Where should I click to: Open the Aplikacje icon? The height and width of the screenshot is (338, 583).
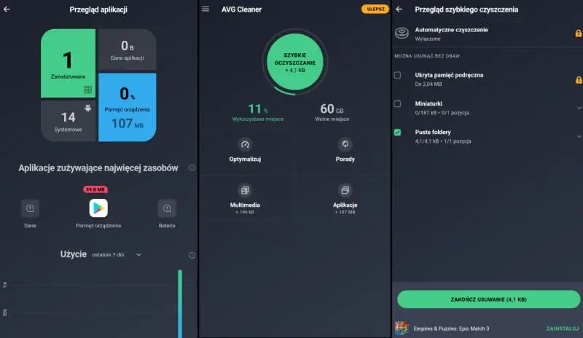point(345,190)
